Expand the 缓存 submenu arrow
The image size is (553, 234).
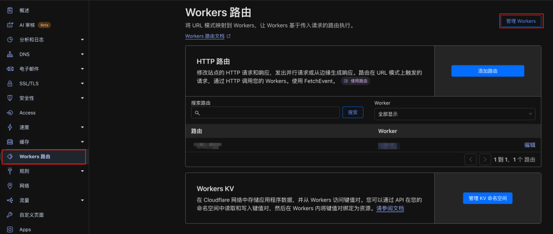coord(82,142)
